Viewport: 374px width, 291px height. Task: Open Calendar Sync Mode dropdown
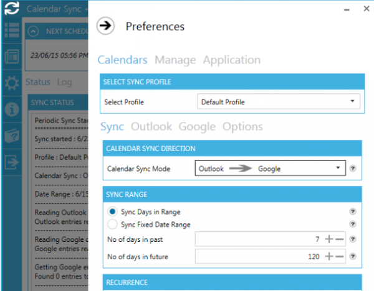point(270,169)
